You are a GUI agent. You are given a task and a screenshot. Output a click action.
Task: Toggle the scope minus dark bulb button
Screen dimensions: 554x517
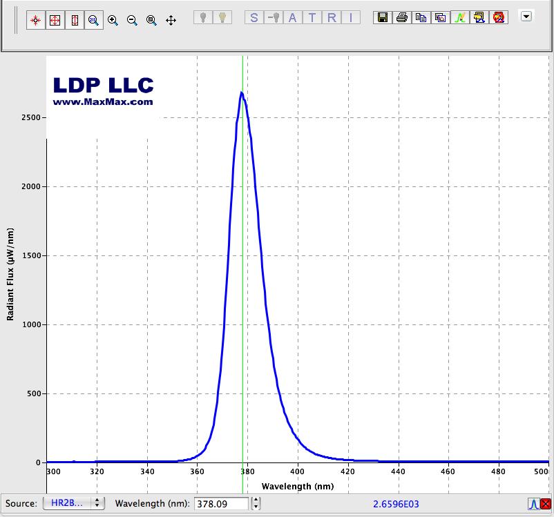(x=274, y=17)
